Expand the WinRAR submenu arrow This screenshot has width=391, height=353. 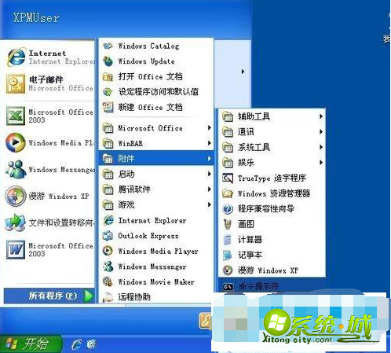[210, 143]
